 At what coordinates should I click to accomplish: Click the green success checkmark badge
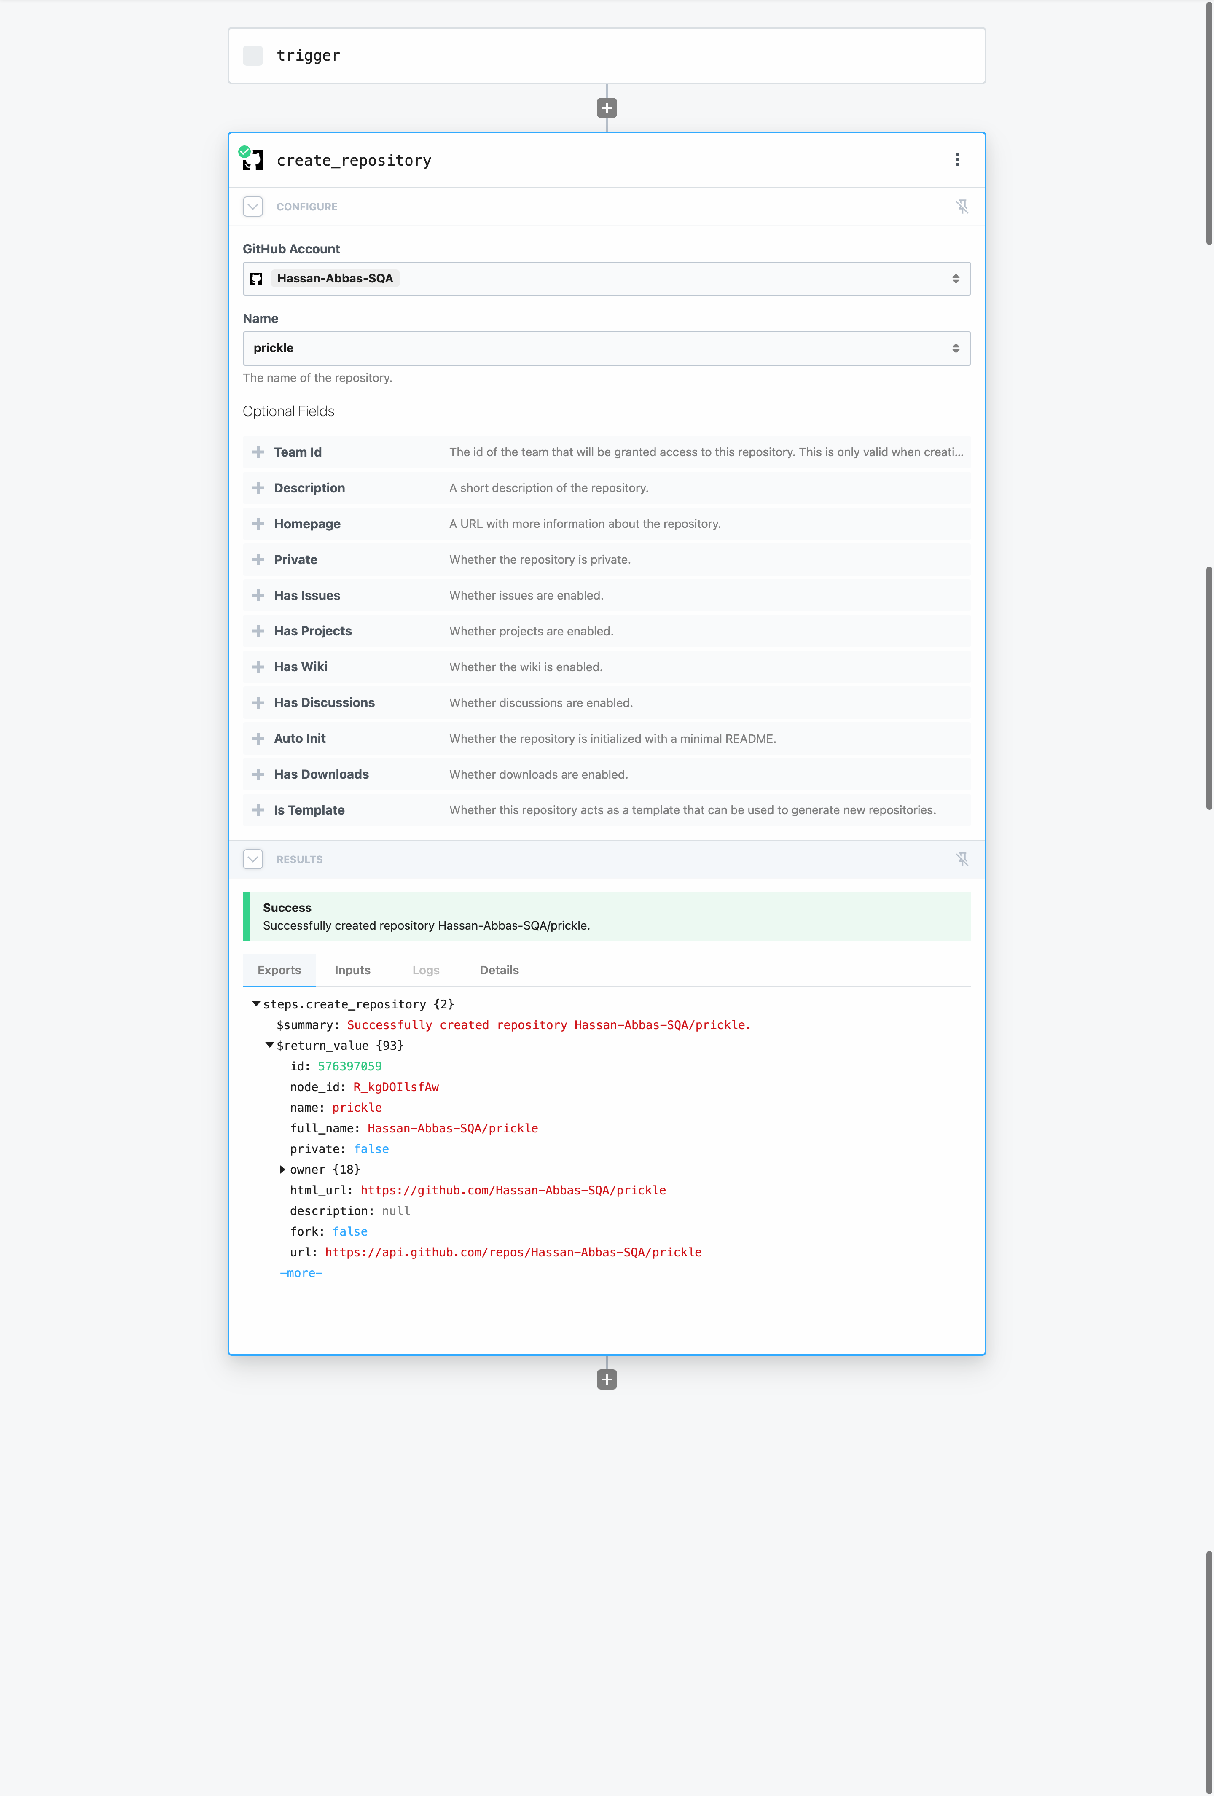[x=245, y=151]
